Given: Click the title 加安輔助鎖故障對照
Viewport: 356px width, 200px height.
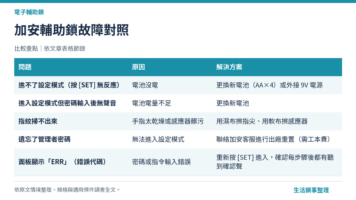Looking at the screenshot, I should (x=71, y=30).
